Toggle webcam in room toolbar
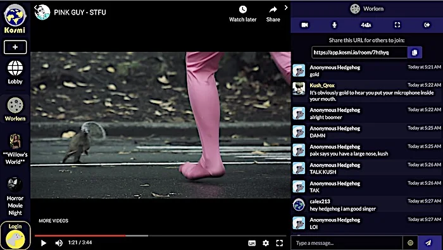This screenshot has height=250, width=443. 304,25
